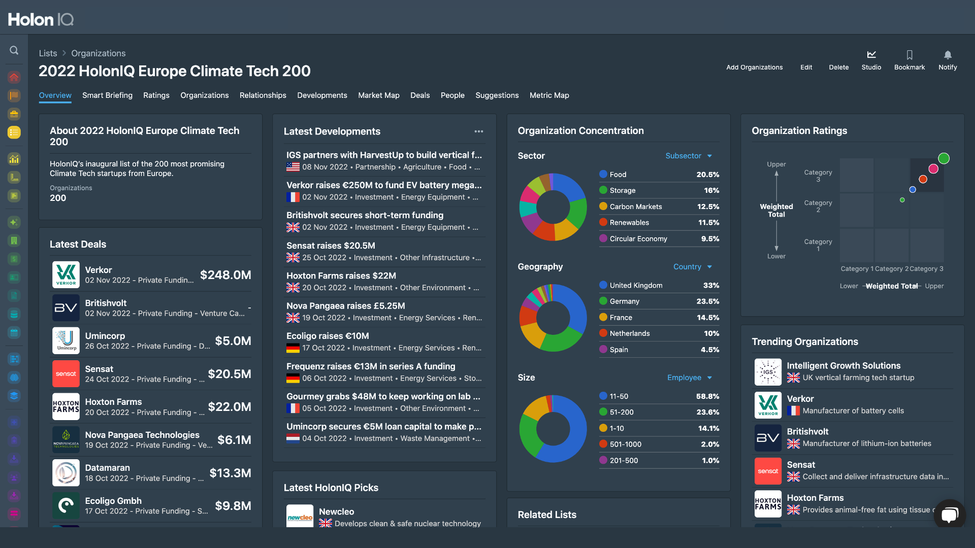Screen dimensions: 975x548
Task: Click the green Germany legend swatch
Action: (603, 301)
